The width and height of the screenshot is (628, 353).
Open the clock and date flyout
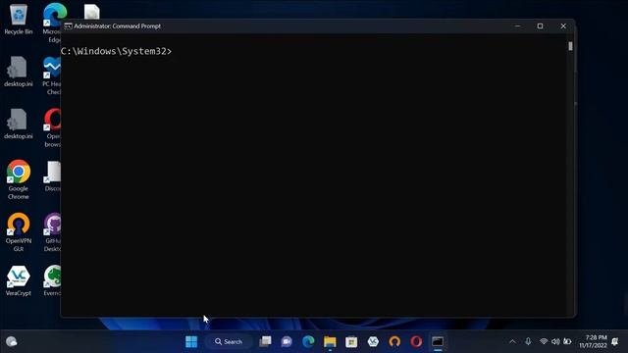(x=593, y=341)
